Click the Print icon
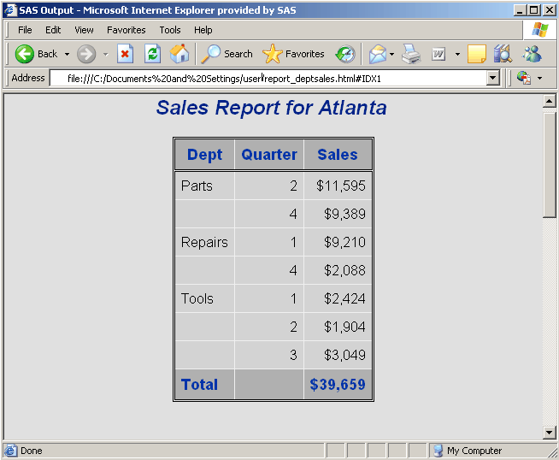 pyautogui.click(x=412, y=54)
